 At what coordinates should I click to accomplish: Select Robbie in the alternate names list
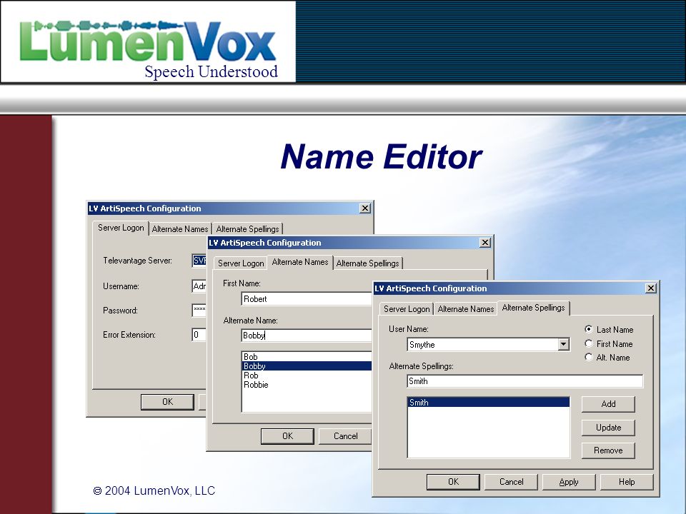pyautogui.click(x=307, y=385)
